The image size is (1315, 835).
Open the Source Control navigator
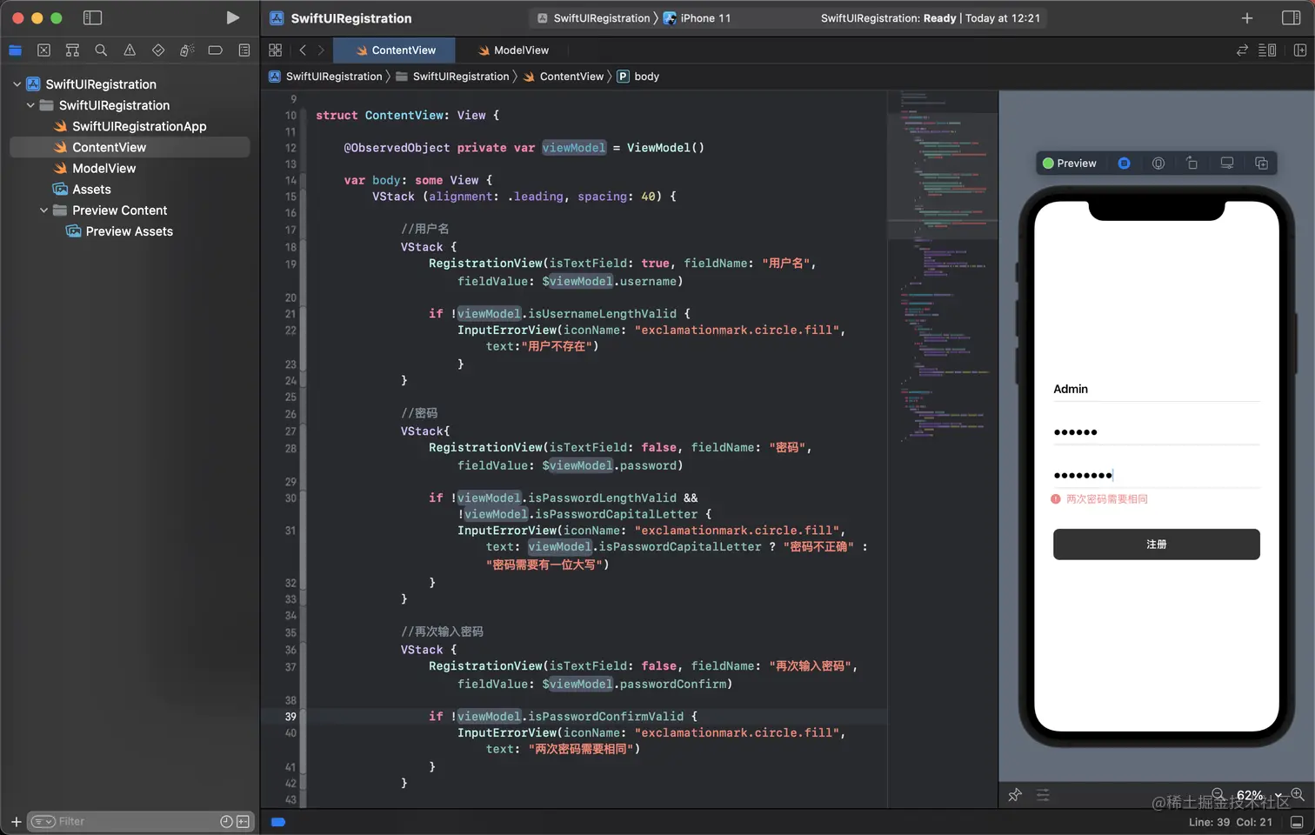[x=43, y=50]
